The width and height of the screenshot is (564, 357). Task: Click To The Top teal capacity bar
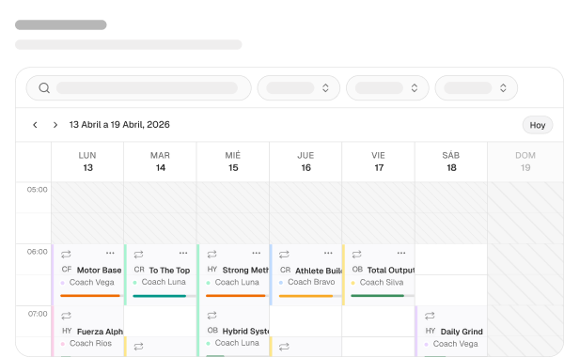160,296
